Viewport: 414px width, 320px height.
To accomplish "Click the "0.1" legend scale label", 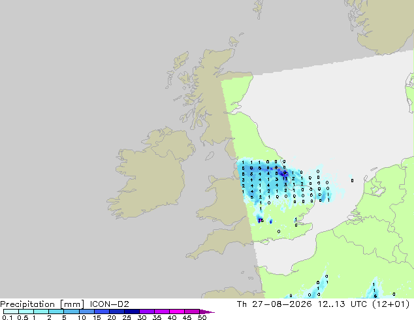I will (7, 317).
